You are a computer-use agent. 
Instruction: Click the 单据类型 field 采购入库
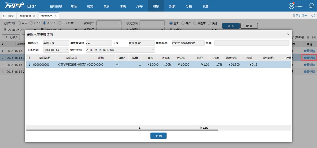point(56,43)
